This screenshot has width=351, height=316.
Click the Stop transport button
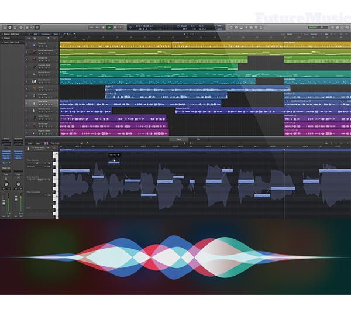tap(103, 28)
